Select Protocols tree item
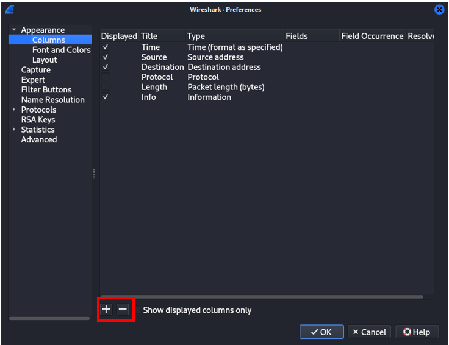Viewport: 449px width, 345px height. click(38, 110)
